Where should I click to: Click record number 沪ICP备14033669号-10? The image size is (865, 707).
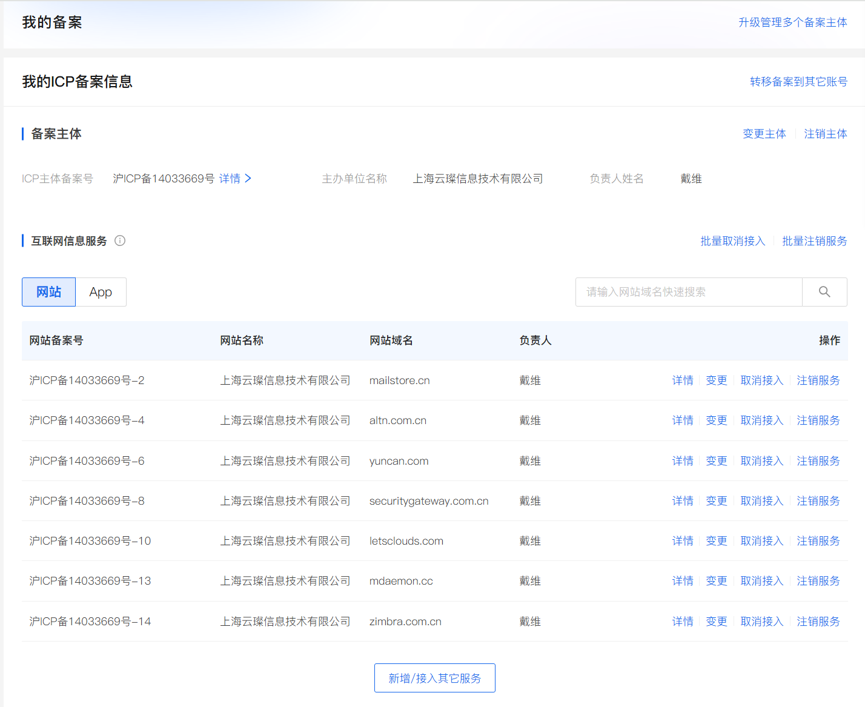coord(90,541)
